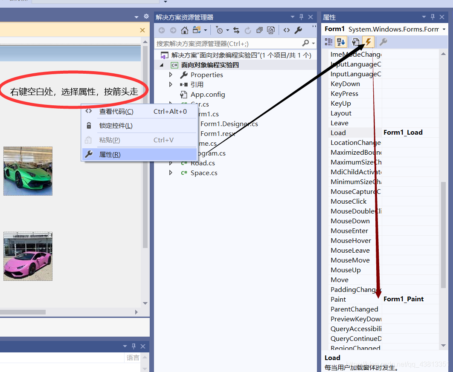Click the green Lamborghini picture box
Image resolution: width=453 pixels, height=372 pixels.
pos(28,171)
